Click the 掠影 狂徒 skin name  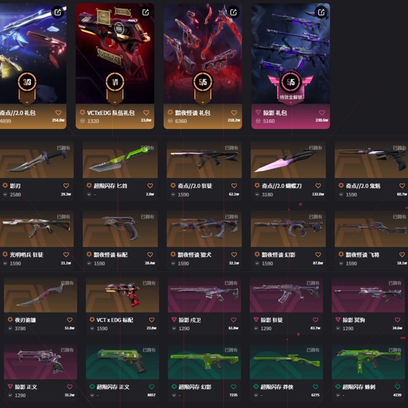point(272,320)
